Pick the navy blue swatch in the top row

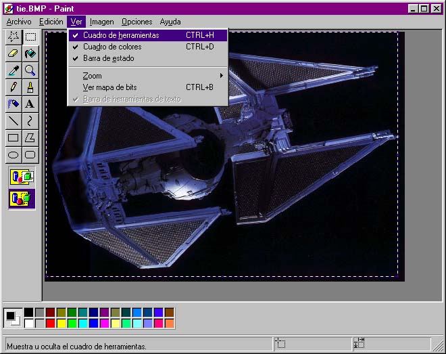click(x=93, y=313)
